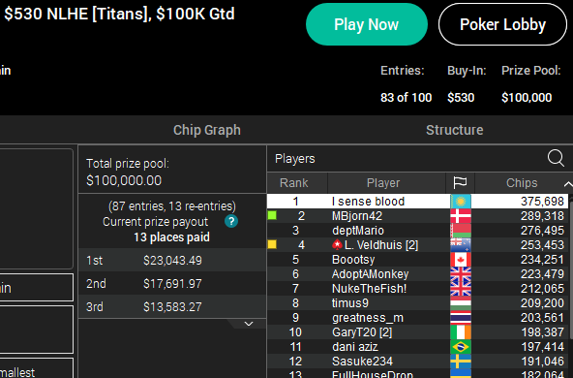Click the green marker beside MBjorn42
This screenshot has width=573, height=378.
[x=272, y=215]
